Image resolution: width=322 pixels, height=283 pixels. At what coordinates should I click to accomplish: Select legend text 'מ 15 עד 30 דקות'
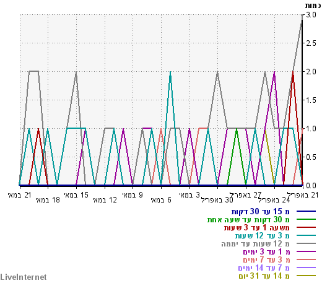[261, 211]
